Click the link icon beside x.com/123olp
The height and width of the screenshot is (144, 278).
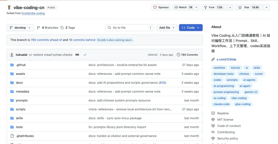pos(213,59)
